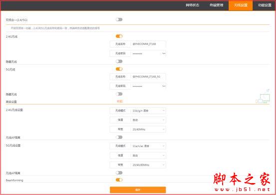Open the 终端管理 tab
The image size is (276, 195).
pyautogui.click(x=216, y=5)
